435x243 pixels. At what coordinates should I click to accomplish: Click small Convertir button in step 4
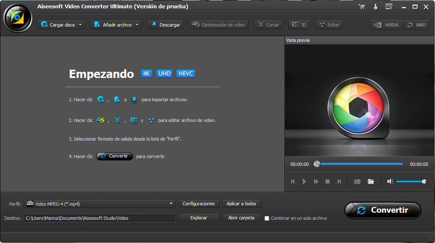tap(114, 156)
